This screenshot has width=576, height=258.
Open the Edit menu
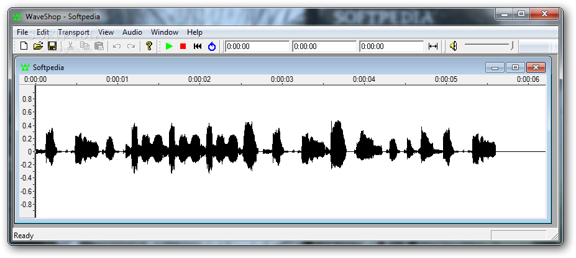pyautogui.click(x=43, y=32)
